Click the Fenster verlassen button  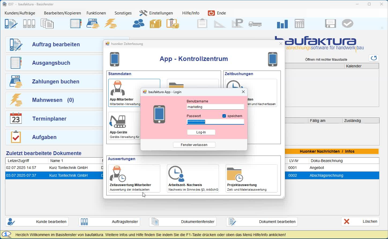194,145
